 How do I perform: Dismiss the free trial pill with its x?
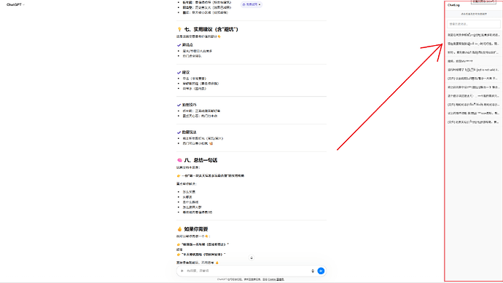pos(260,4)
